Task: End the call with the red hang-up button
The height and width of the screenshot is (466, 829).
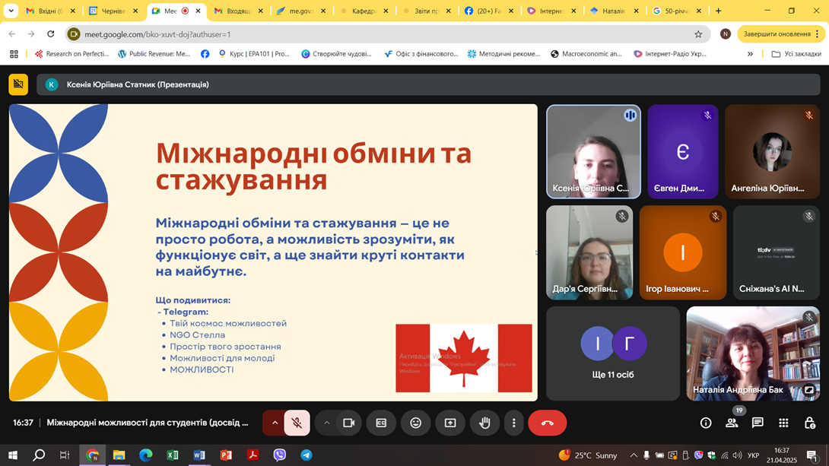Action: tap(547, 423)
